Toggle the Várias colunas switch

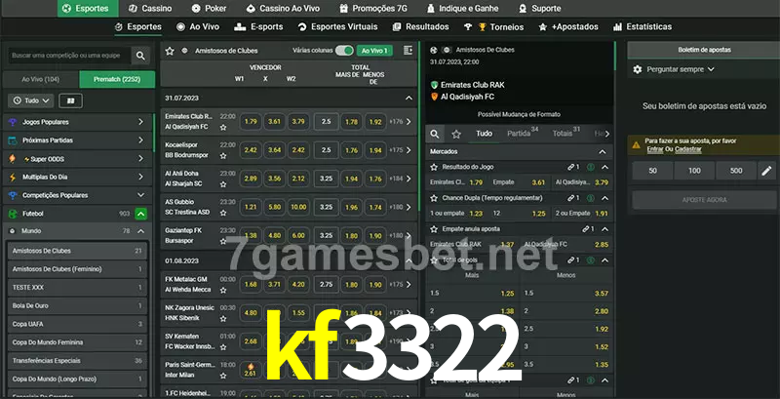pos(343,50)
